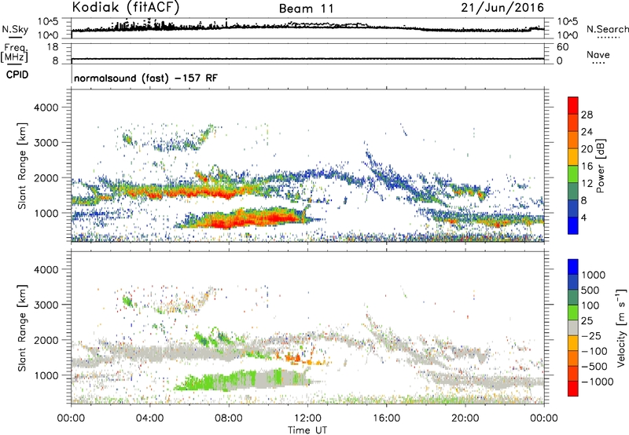Click '3000' tick on the power panel axis
Screen dimensions: 629x435
click(x=46, y=143)
